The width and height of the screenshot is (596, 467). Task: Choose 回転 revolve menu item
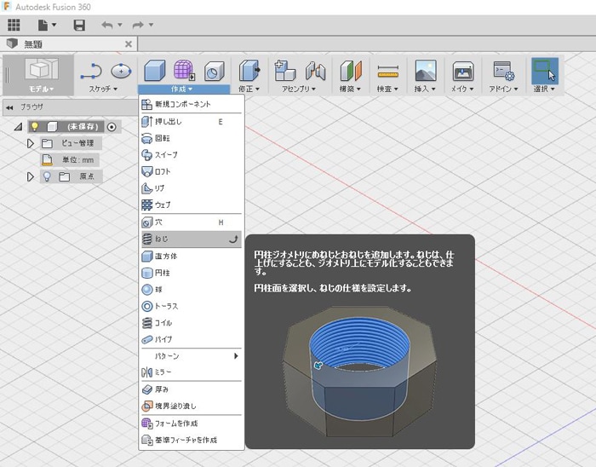192,138
